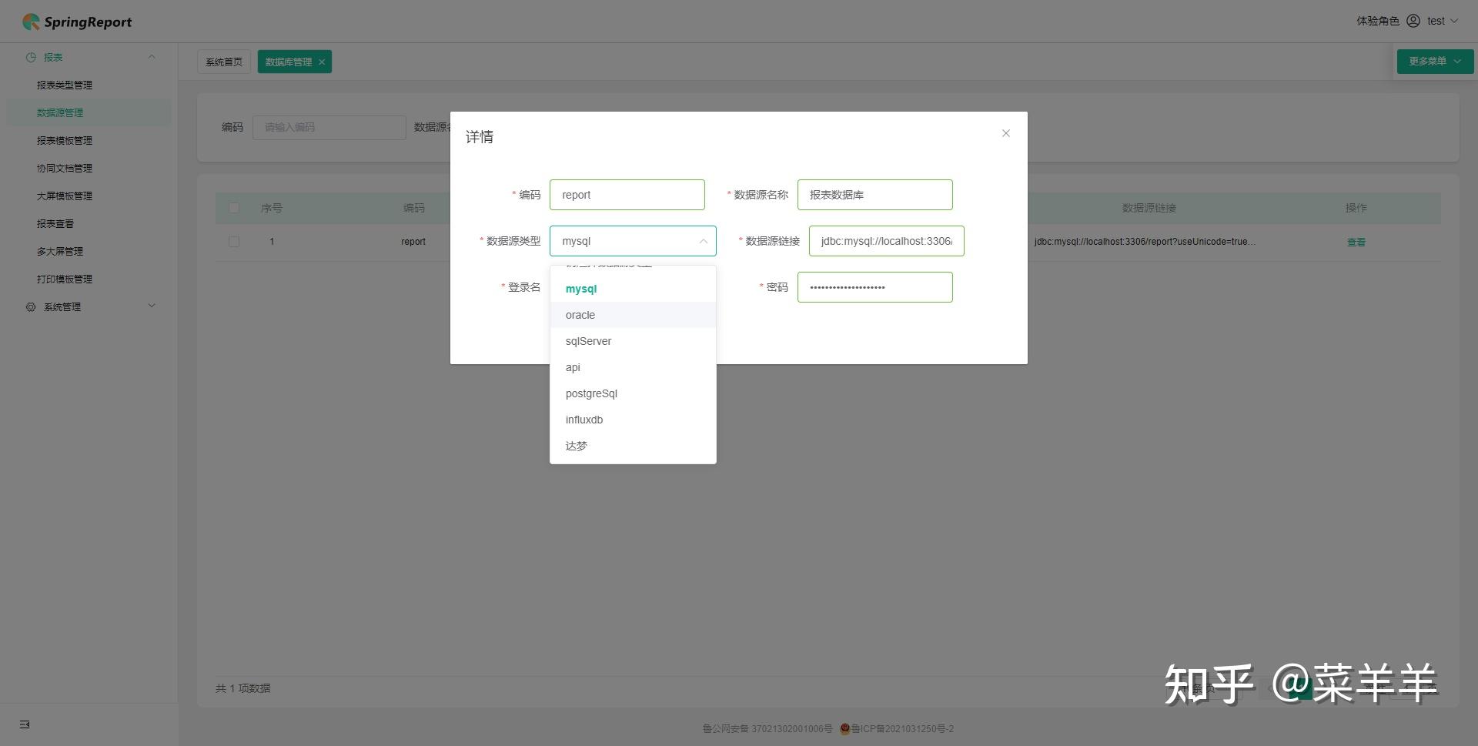Select oracle from the data source type list

[580, 315]
